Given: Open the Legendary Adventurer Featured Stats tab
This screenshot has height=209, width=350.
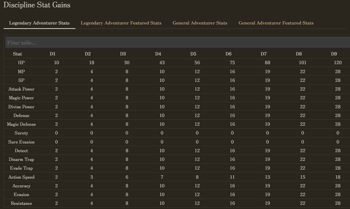Looking at the screenshot, I should click(x=121, y=23).
